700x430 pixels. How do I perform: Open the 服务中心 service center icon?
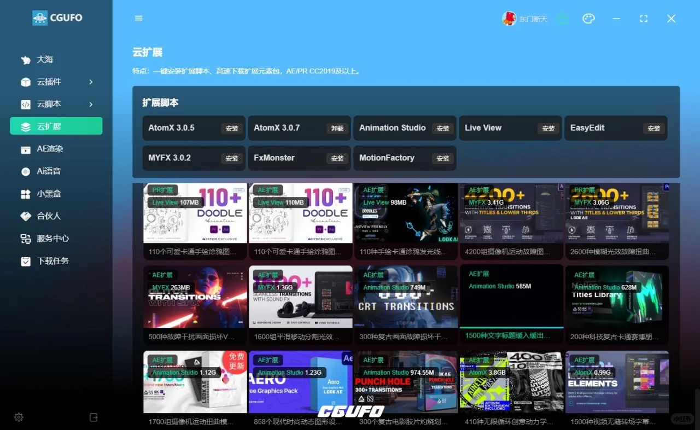click(x=27, y=238)
